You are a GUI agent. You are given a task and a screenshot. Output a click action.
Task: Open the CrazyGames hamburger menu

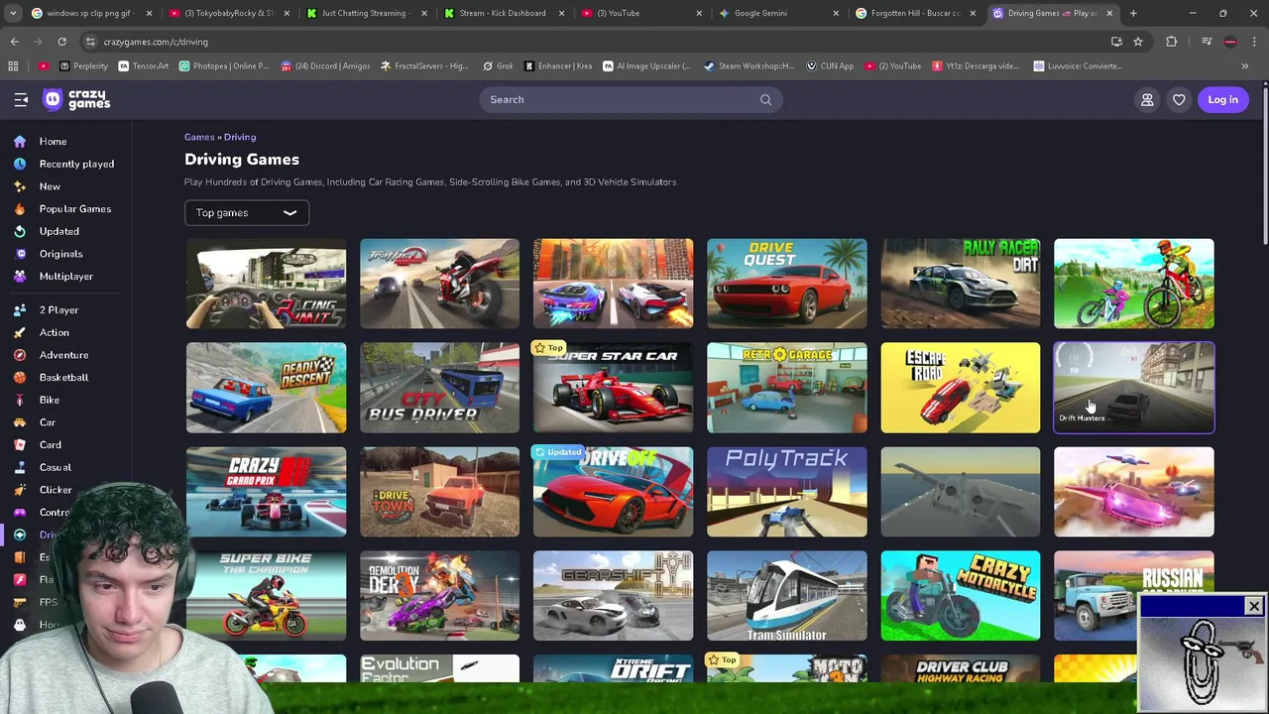(21, 99)
